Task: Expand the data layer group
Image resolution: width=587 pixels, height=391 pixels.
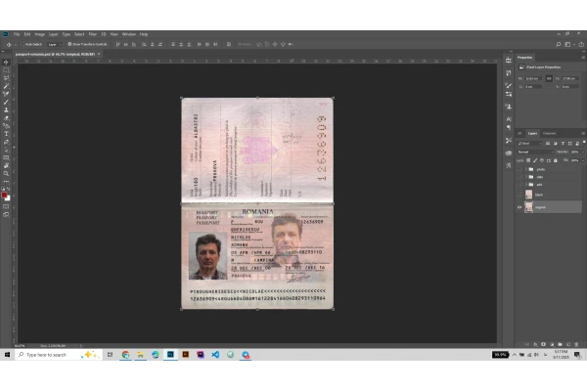Action: pyautogui.click(x=526, y=177)
